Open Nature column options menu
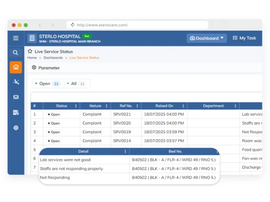The height and width of the screenshot is (202, 270). coord(106,106)
